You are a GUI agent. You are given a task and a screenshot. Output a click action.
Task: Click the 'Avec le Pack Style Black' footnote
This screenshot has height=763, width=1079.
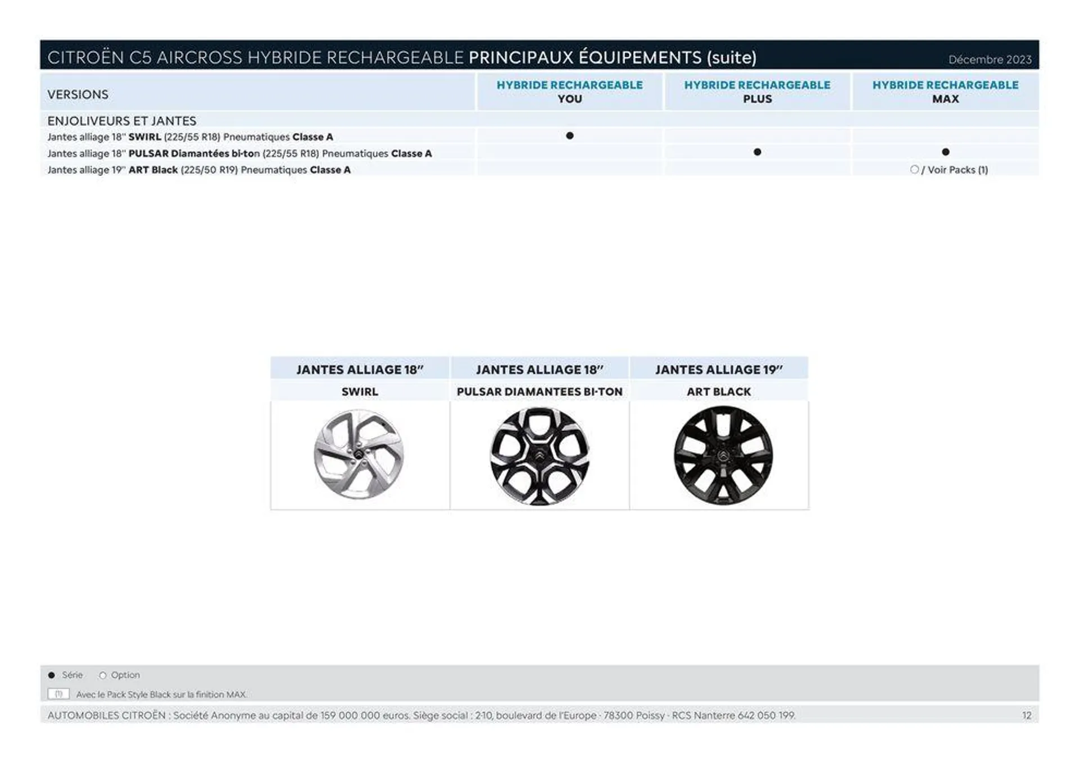tap(161, 694)
